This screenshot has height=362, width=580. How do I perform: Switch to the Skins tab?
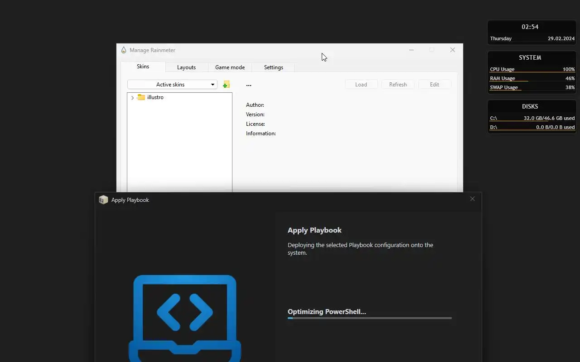tap(143, 67)
